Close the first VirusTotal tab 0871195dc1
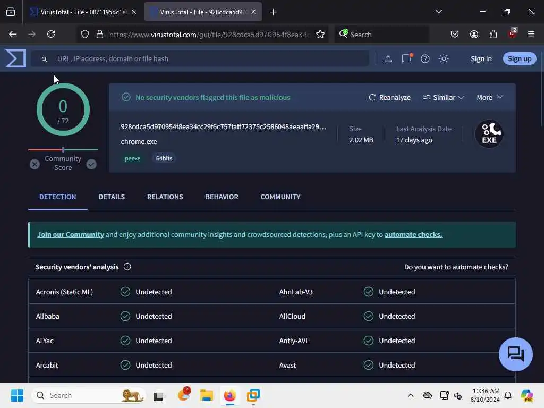544x408 pixels. pos(133,12)
